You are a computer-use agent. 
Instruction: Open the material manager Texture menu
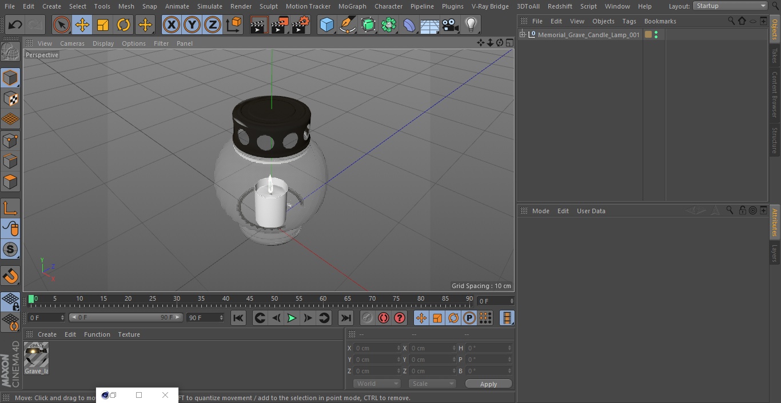pyautogui.click(x=129, y=334)
